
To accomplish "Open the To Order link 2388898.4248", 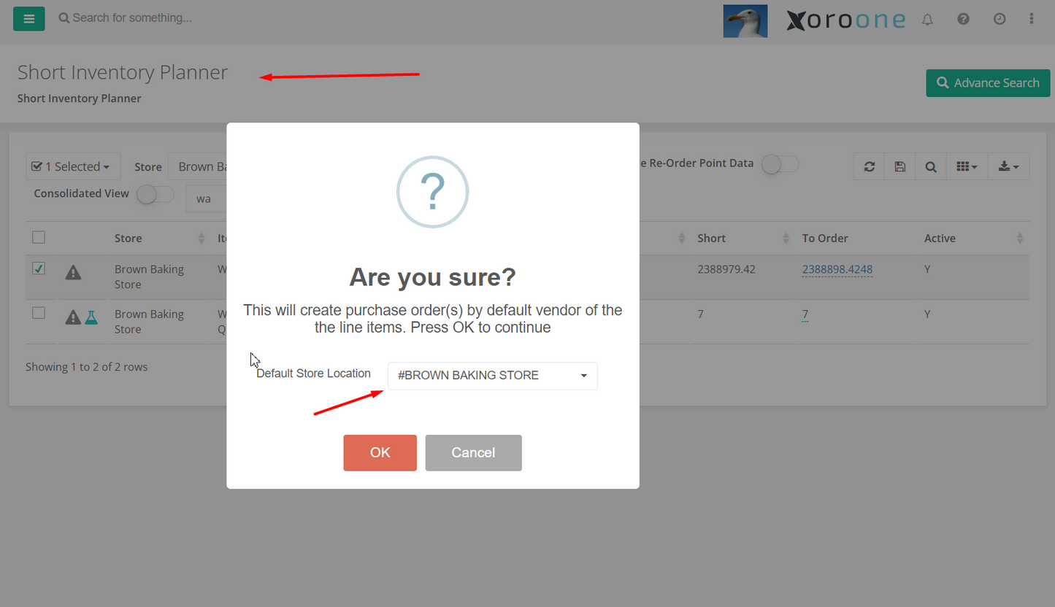I will 837,269.
